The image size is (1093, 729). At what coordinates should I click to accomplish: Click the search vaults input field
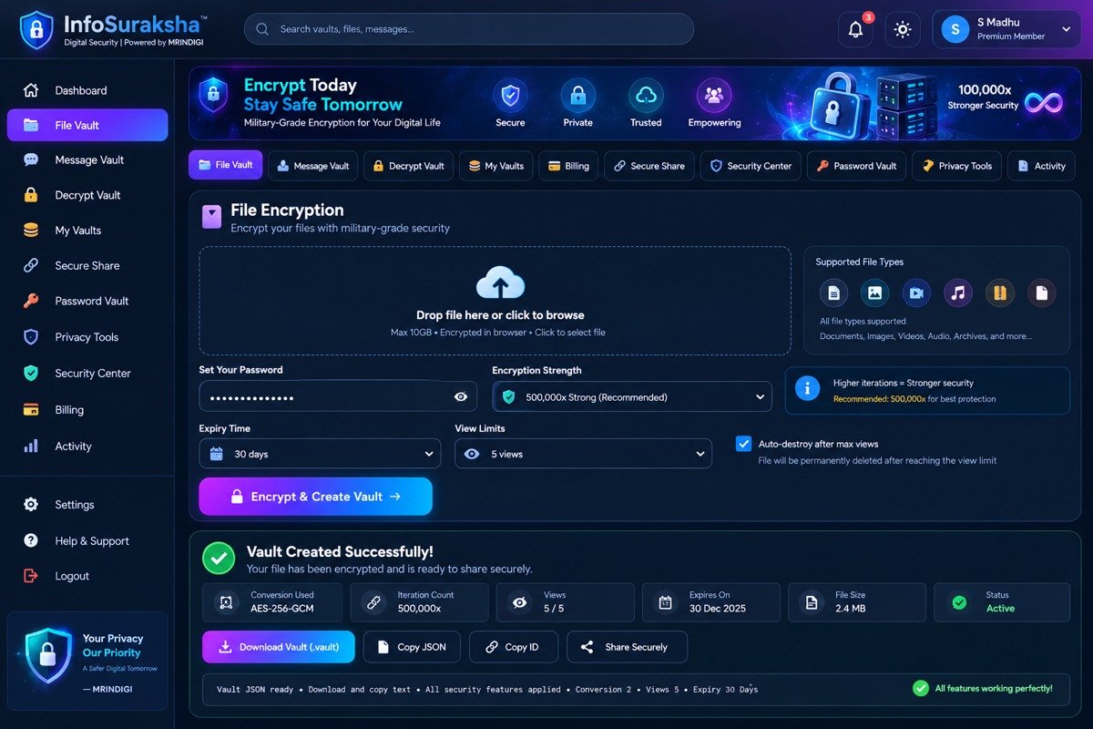click(x=468, y=29)
